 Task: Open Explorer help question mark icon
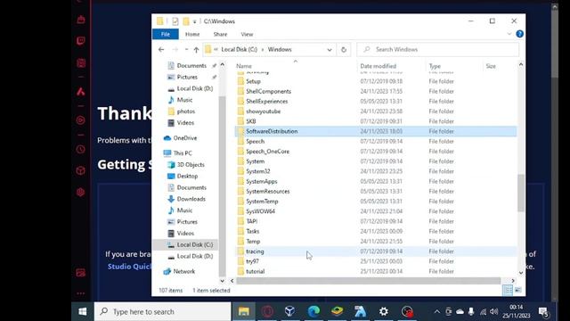tap(520, 34)
